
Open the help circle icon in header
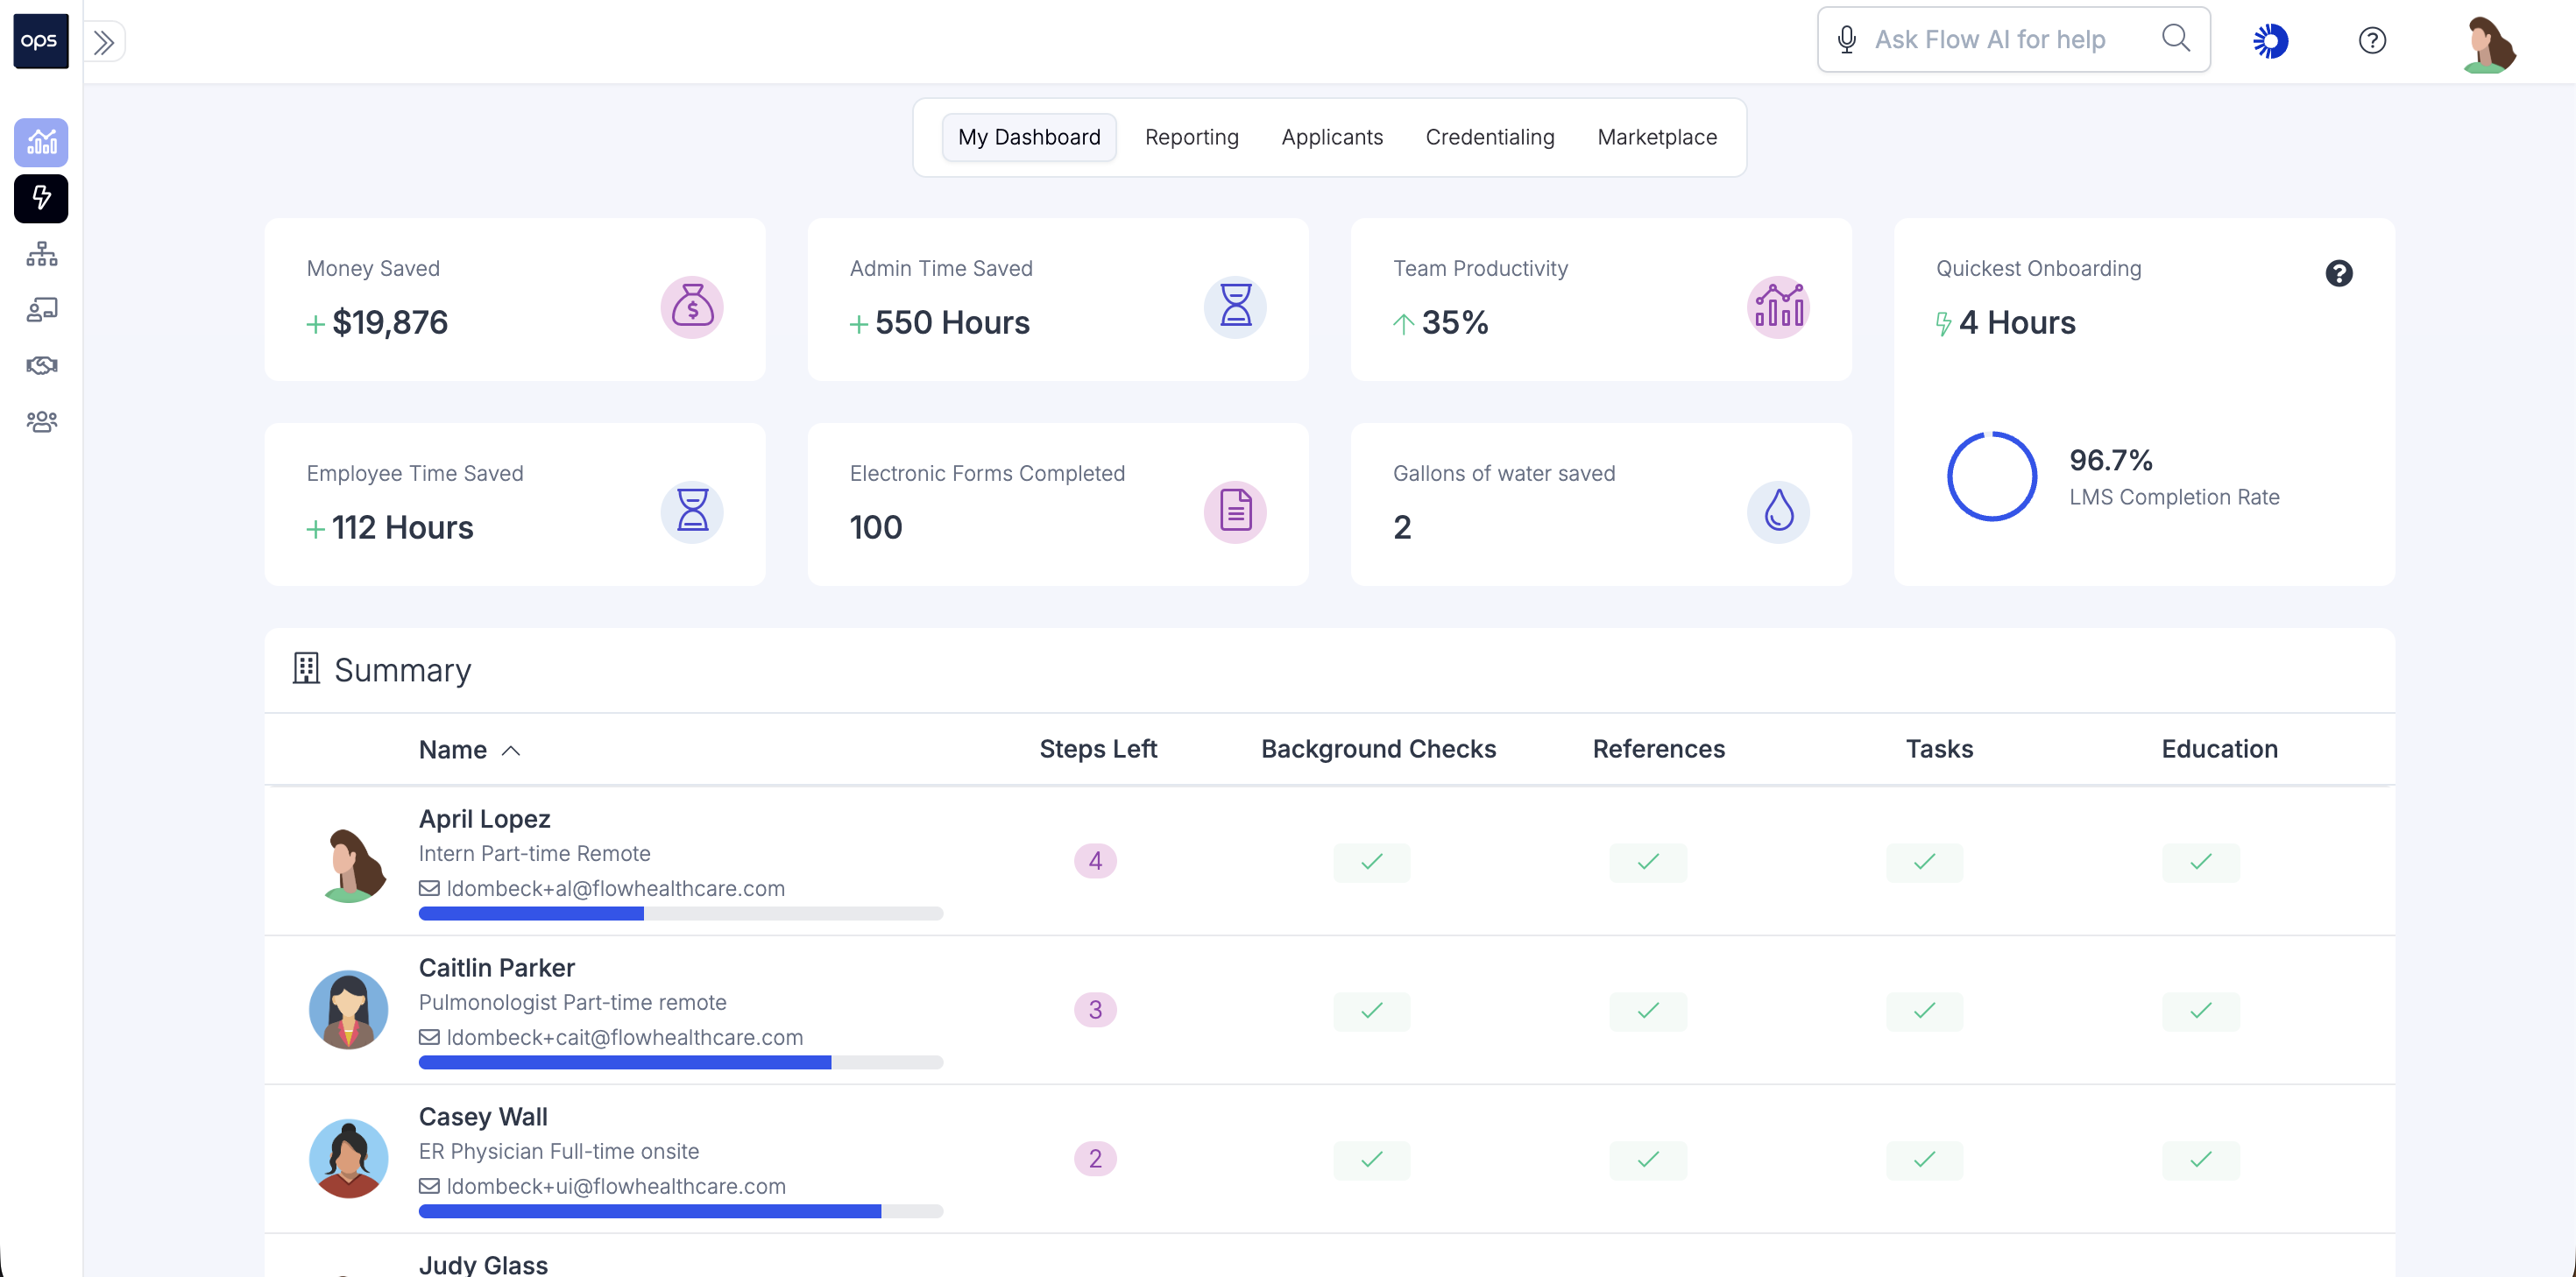coord(2372,41)
